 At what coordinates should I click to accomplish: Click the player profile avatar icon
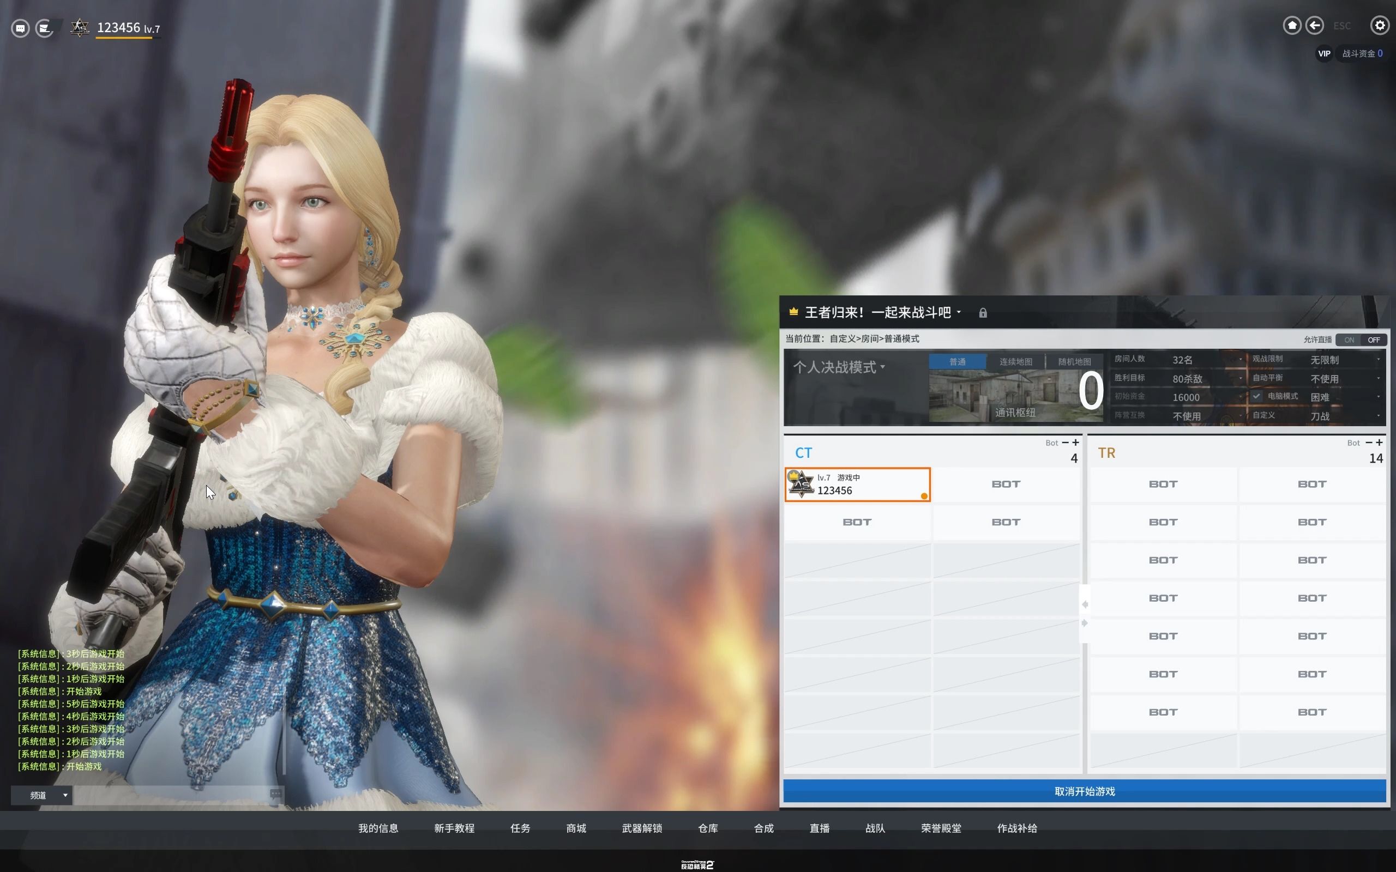pos(80,27)
